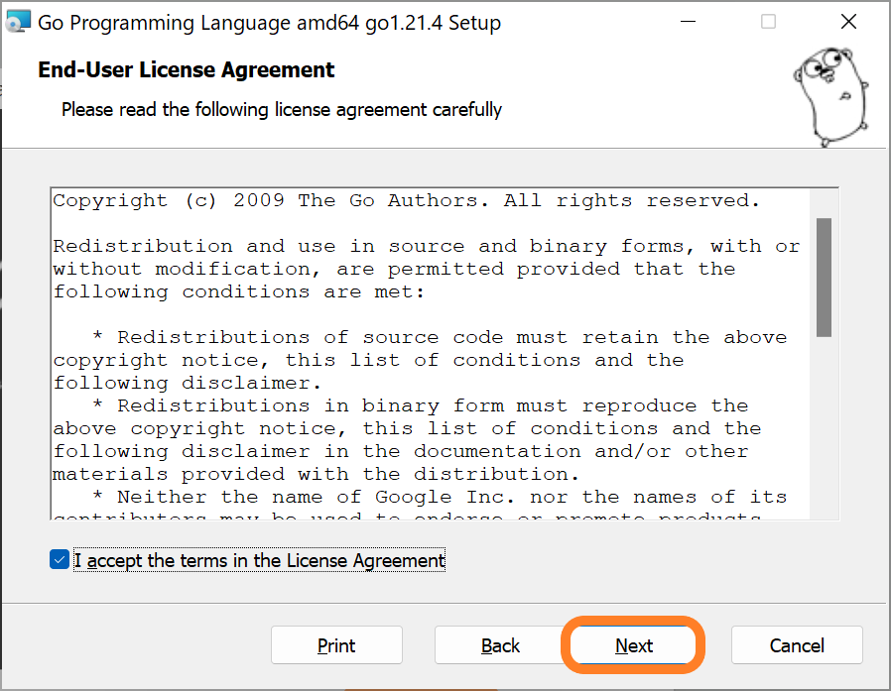Screen dimensions: 891x691
Task: Click the scrollbar track below the thumb
Action: (824, 426)
